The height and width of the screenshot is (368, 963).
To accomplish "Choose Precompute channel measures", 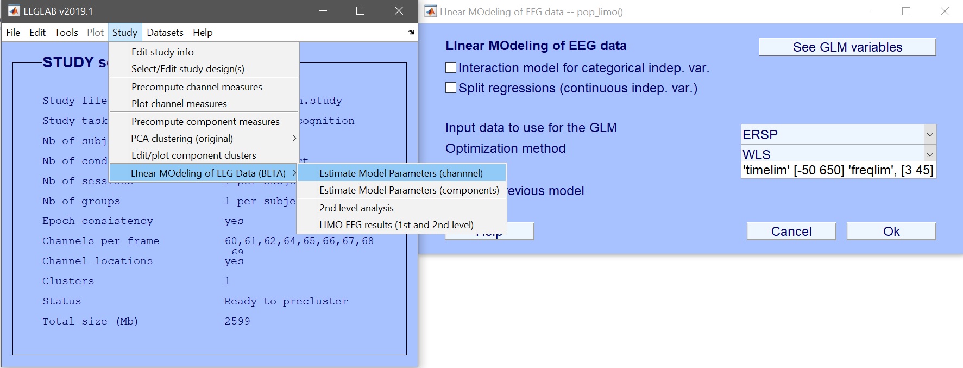I will 204,86.
